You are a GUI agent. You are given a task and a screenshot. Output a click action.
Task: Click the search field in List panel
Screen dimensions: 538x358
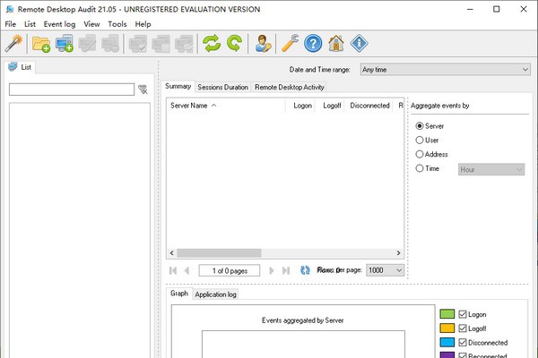pos(72,89)
